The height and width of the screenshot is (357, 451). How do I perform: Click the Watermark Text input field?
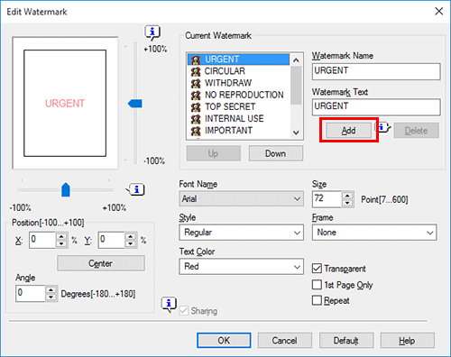tap(376, 107)
